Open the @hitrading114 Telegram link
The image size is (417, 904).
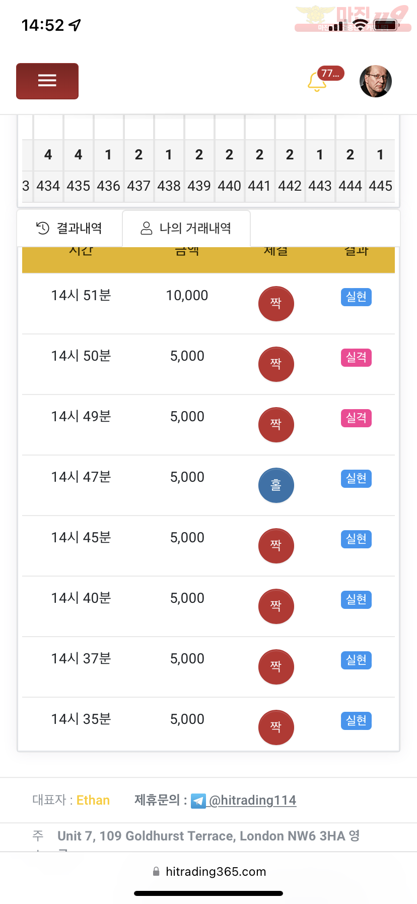tap(252, 800)
